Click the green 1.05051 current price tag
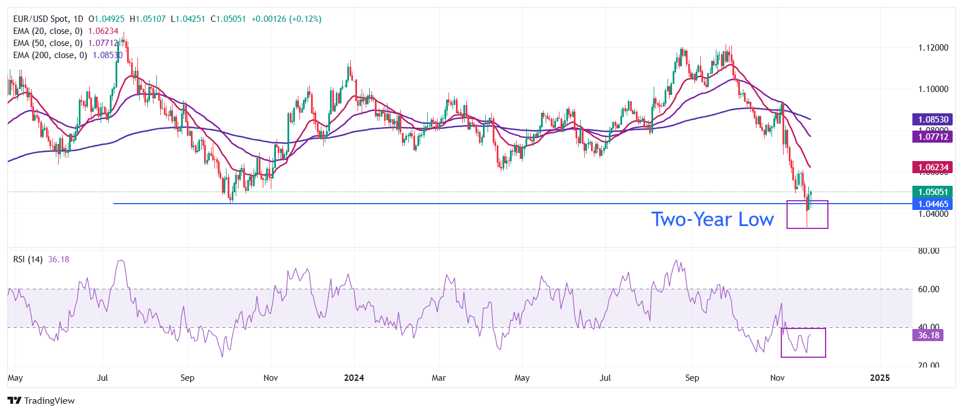Viewport: 963px width, 413px height. click(x=933, y=192)
